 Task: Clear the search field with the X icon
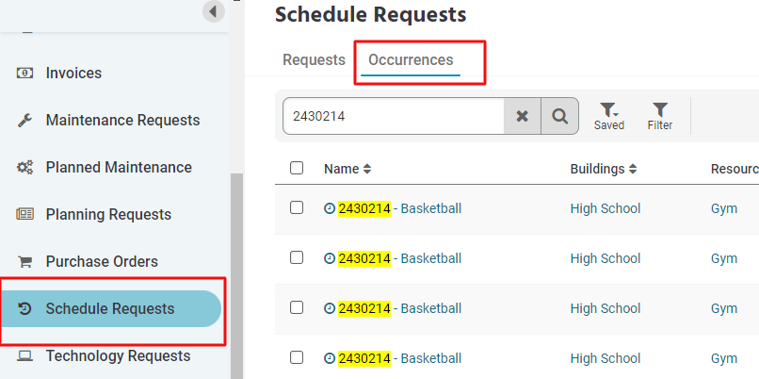(522, 116)
